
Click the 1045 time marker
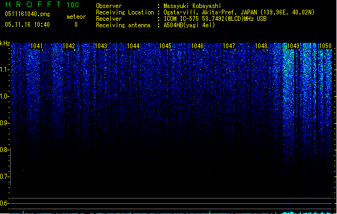[165, 46]
